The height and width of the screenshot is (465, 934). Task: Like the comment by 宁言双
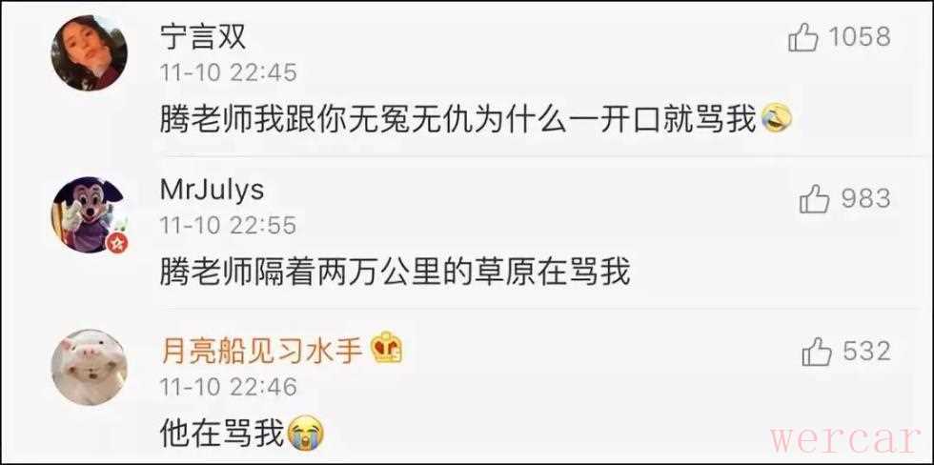click(802, 38)
